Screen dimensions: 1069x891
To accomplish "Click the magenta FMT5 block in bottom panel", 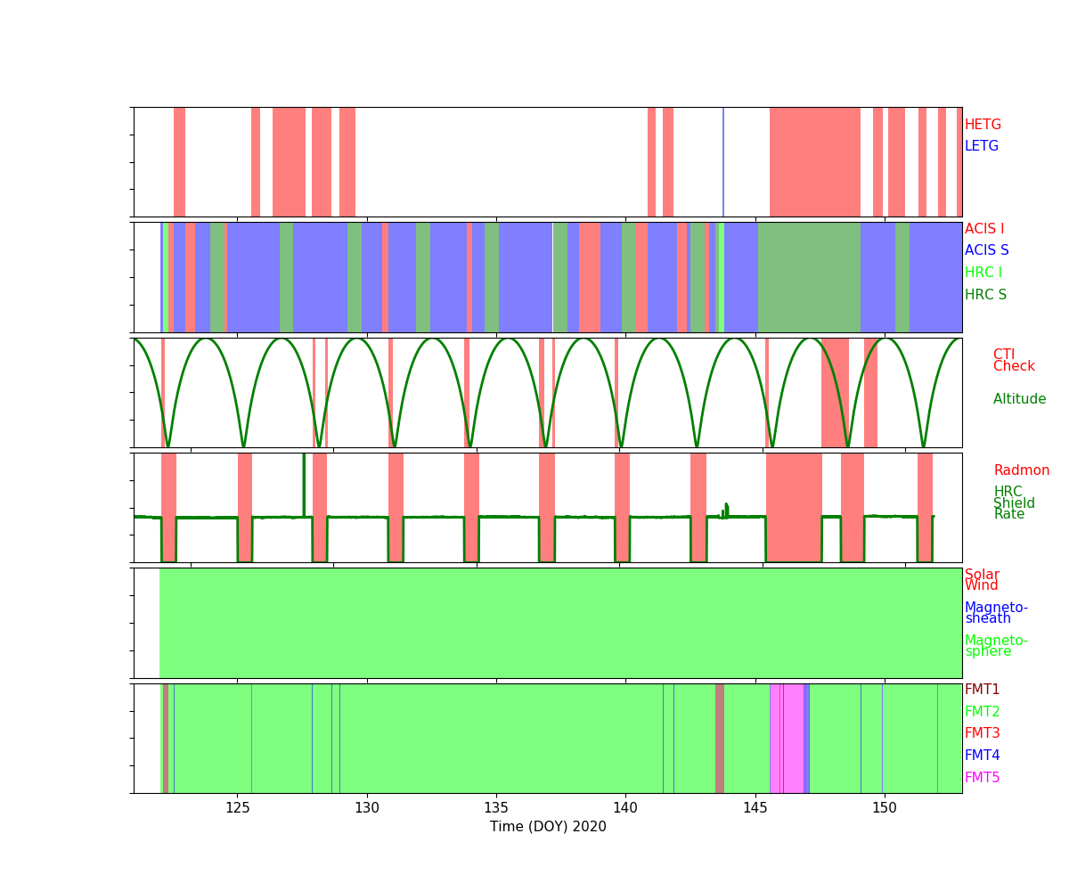I will point(793,738).
